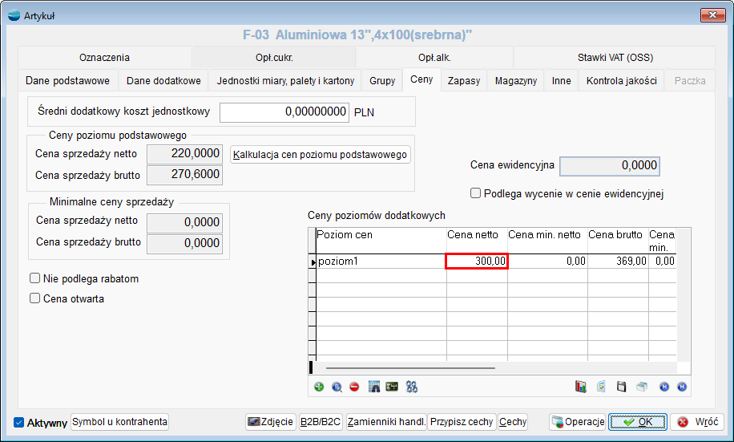Click the Średni dodatkowy koszt jednostkowy field

[284, 112]
